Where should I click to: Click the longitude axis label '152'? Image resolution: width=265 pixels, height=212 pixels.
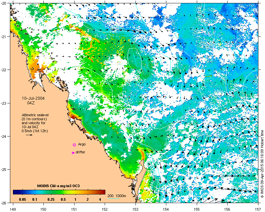(105, 209)
